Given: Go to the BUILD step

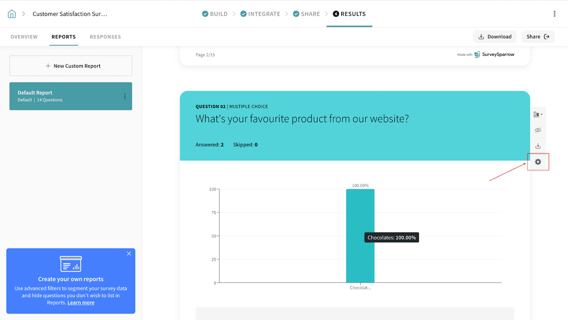Looking at the screenshot, I should click(215, 14).
